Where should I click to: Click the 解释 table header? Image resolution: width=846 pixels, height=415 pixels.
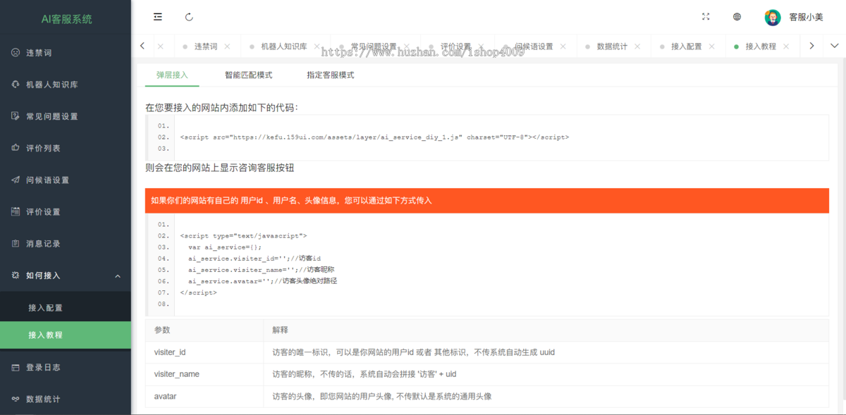(x=546, y=330)
